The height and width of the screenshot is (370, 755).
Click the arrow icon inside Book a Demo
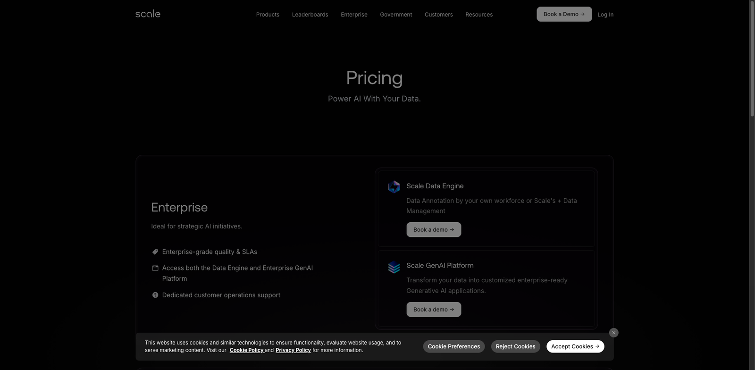583,14
